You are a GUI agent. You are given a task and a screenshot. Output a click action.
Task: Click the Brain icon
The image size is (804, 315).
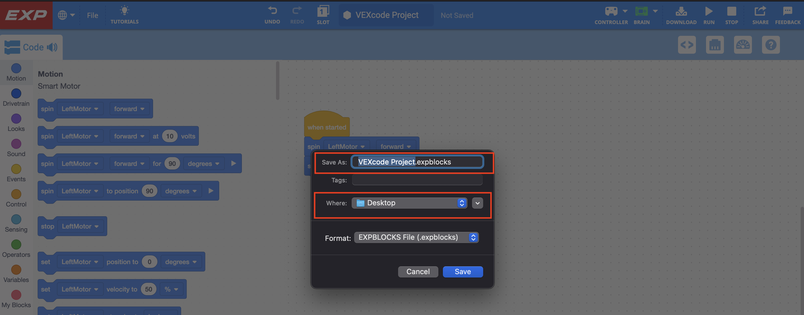click(x=641, y=11)
